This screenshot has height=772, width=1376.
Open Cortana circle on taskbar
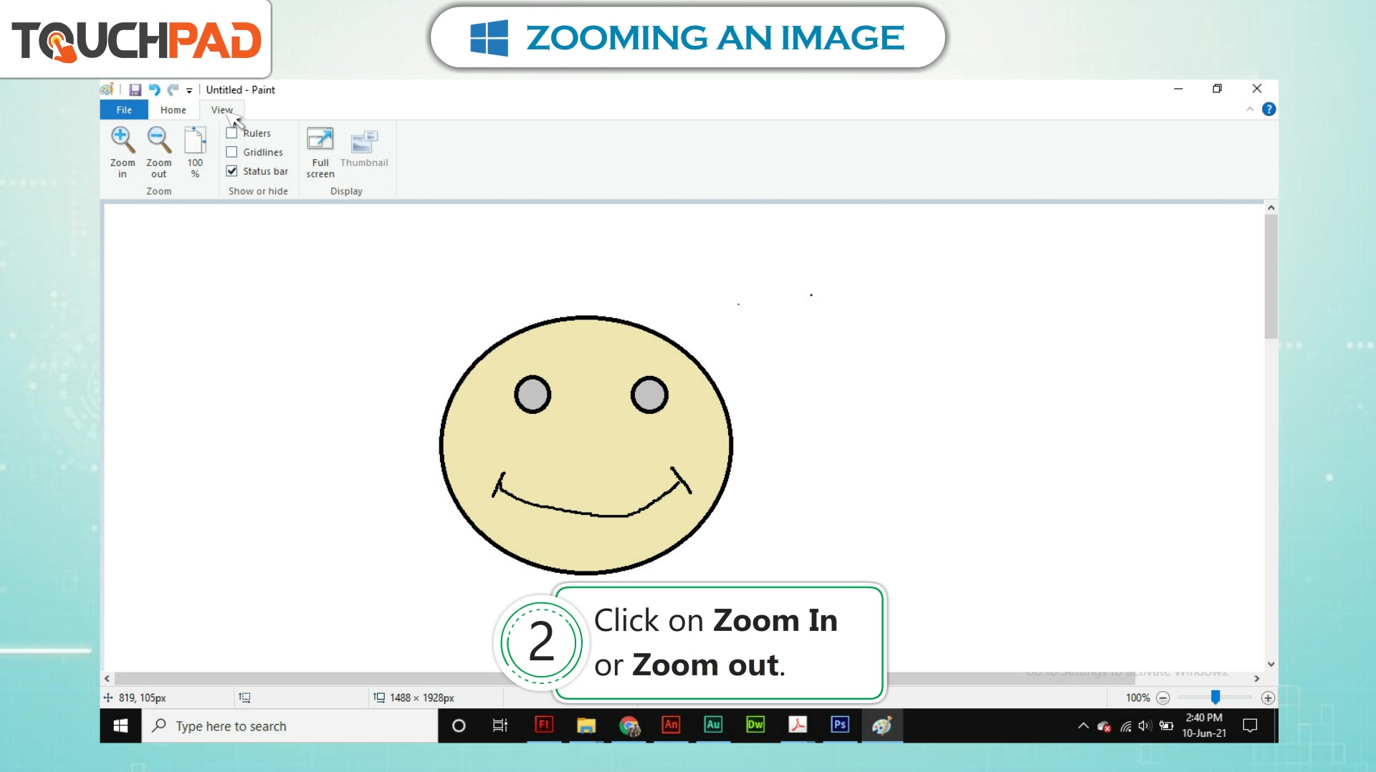tap(459, 725)
